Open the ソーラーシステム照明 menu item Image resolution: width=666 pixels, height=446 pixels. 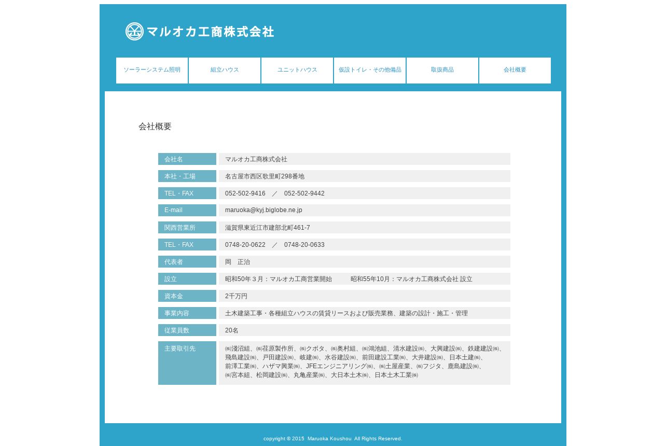coord(152,71)
